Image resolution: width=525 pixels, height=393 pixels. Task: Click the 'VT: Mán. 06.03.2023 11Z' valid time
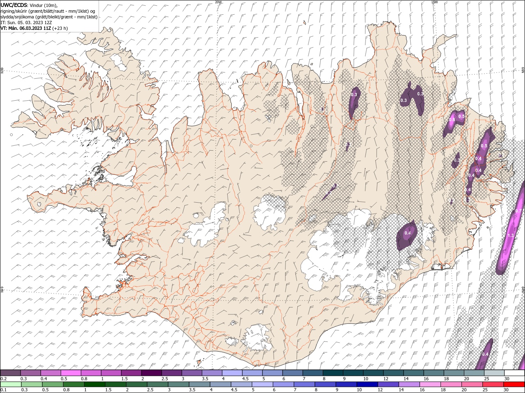point(26,28)
